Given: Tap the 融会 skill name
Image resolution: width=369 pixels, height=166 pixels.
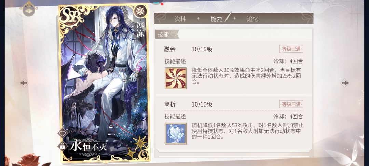Looking at the screenshot, I should click(170, 49).
